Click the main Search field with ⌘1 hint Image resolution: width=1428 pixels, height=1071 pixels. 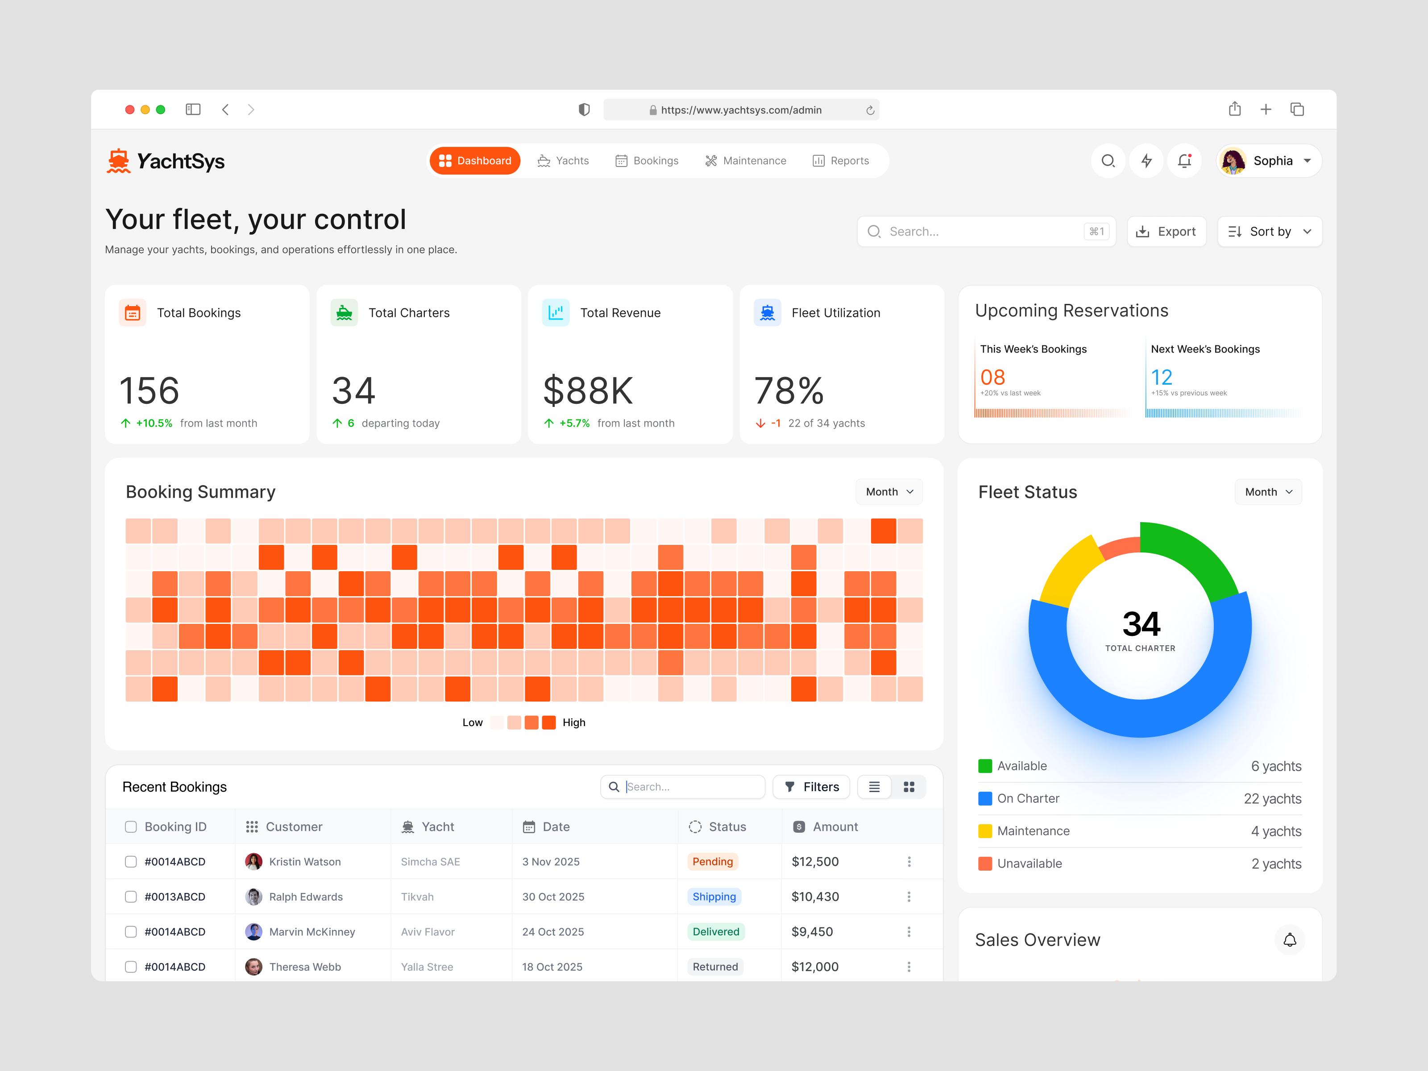[986, 232]
